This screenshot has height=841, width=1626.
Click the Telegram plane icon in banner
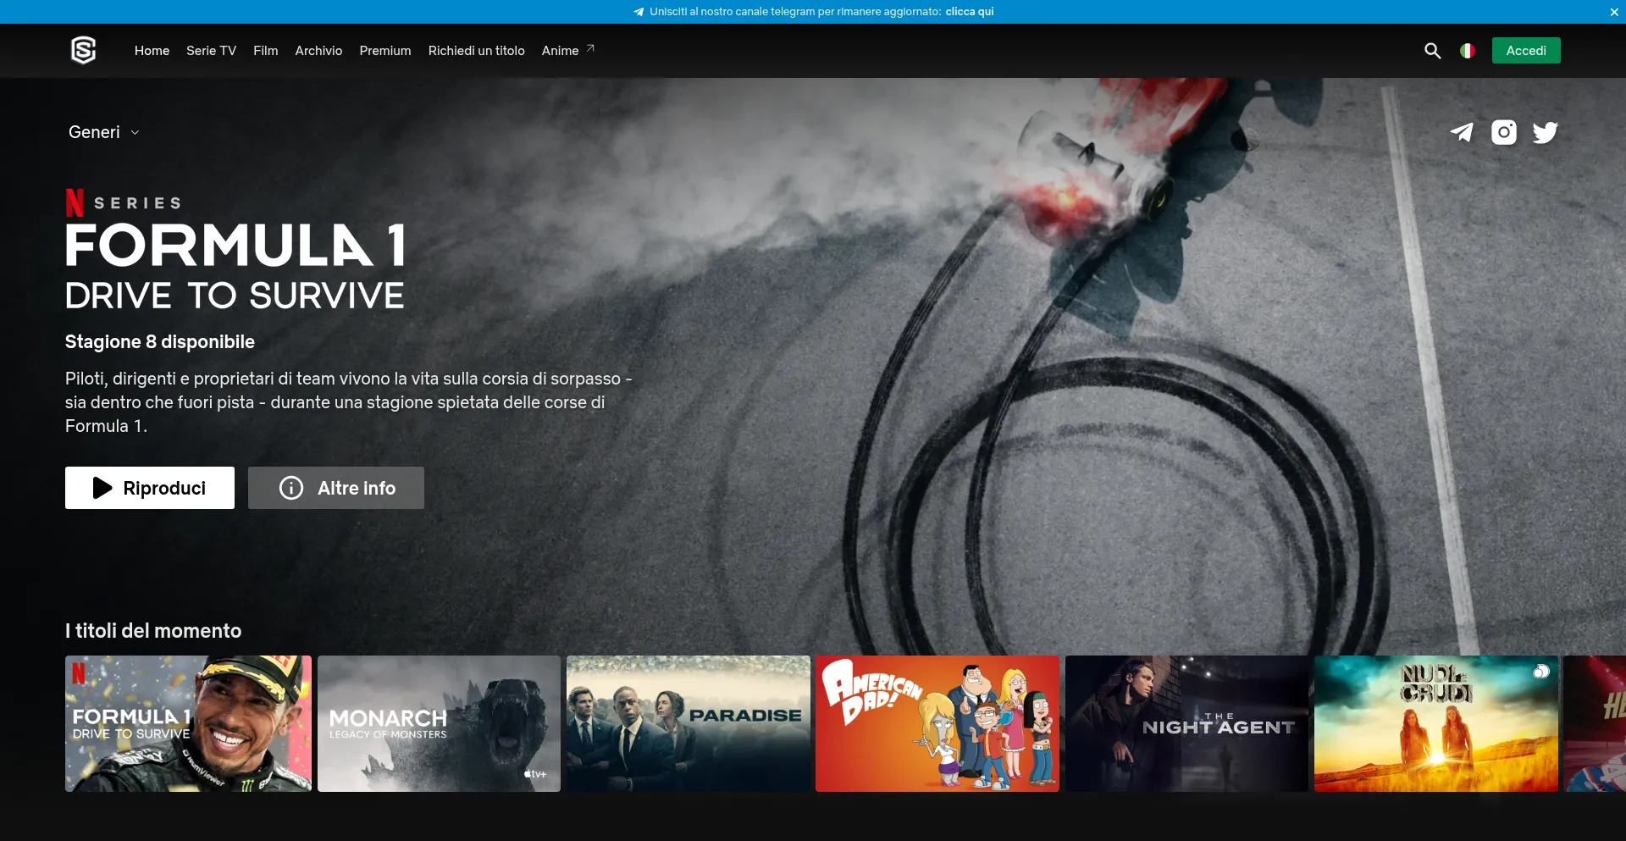(x=639, y=12)
